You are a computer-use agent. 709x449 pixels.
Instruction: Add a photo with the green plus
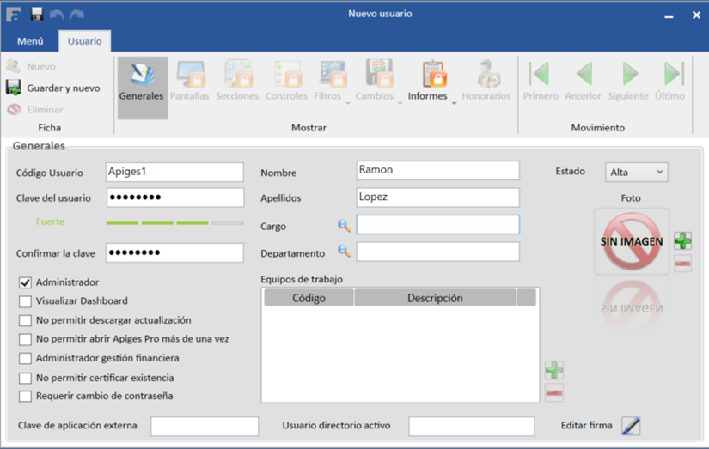(x=682, y=240)
